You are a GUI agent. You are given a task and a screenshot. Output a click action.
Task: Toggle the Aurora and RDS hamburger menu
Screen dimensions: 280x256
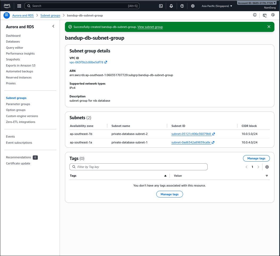(x=6, y=15)
